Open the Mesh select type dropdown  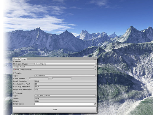[65, 64]
